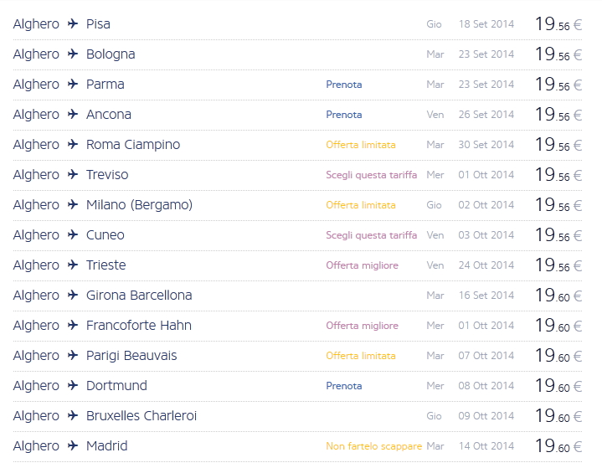Click the plane icon in the Pisa row
The image size is (602, 468).
[x=73, y=24]
